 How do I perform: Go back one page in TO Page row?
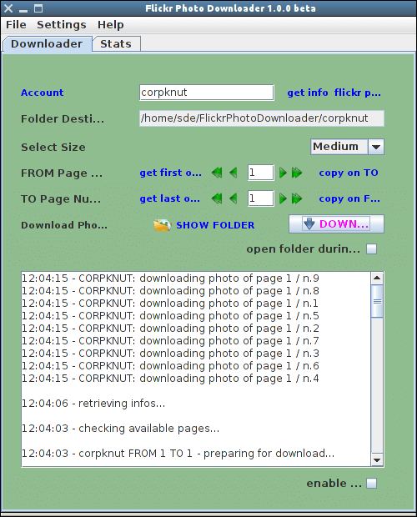pyautogui.click(x=234, y=198)
